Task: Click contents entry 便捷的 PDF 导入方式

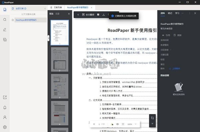Action: point(111,91)
